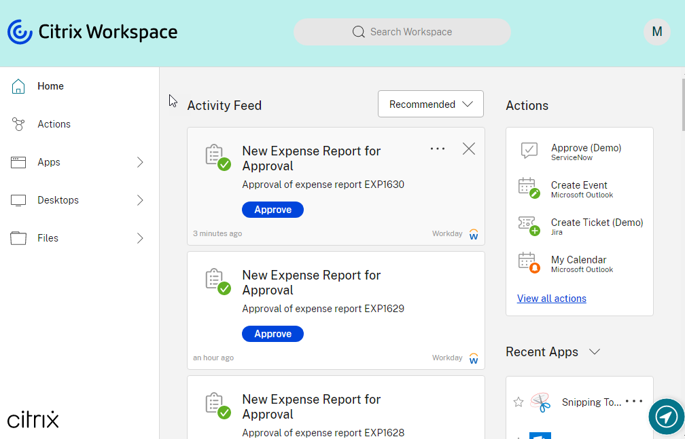Approve expense report EXP1630
The width and height of the screenshot is (685, 439).
click(x=273, y=210)
